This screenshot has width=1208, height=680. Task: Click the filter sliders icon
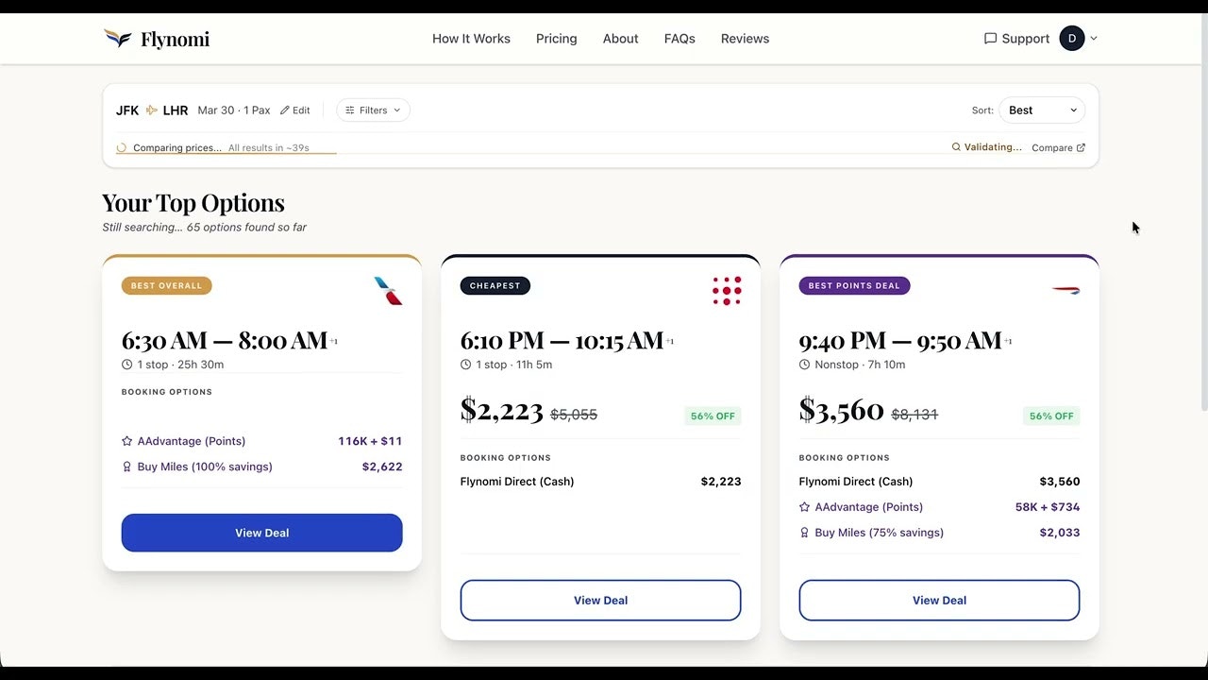point(350,110)
